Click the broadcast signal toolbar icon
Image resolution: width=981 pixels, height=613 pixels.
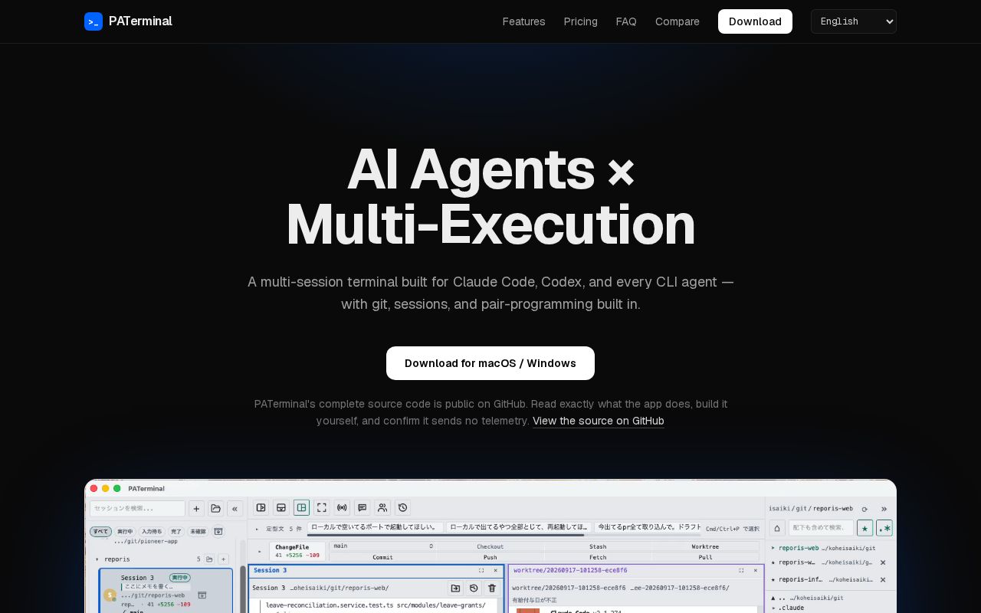click(342, 507)
